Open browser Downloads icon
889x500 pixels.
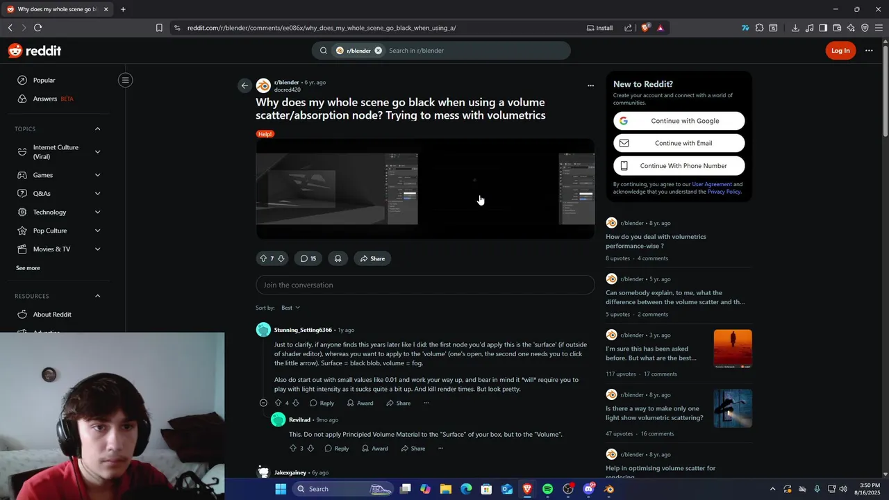click(x=795, y=28)
